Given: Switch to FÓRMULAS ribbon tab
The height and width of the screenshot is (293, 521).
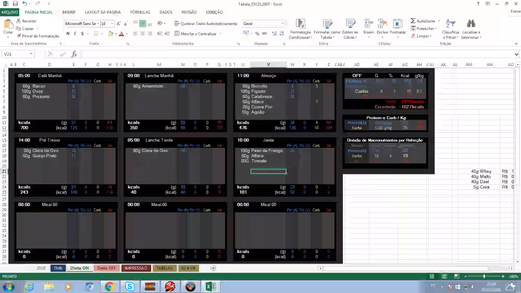Looking at the screenshot, I should 140,12.
